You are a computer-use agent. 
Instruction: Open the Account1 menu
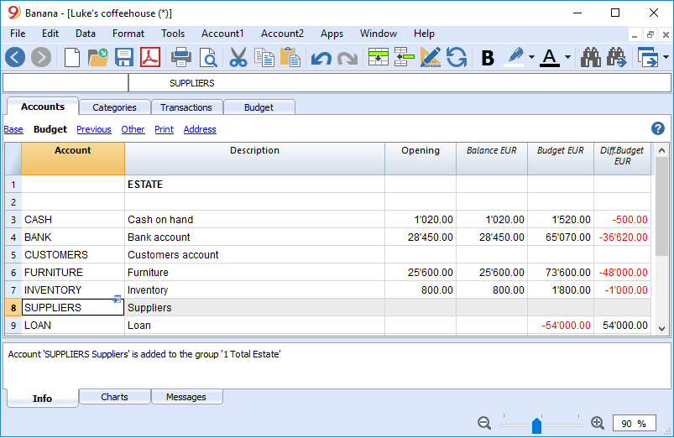[222, 34]
